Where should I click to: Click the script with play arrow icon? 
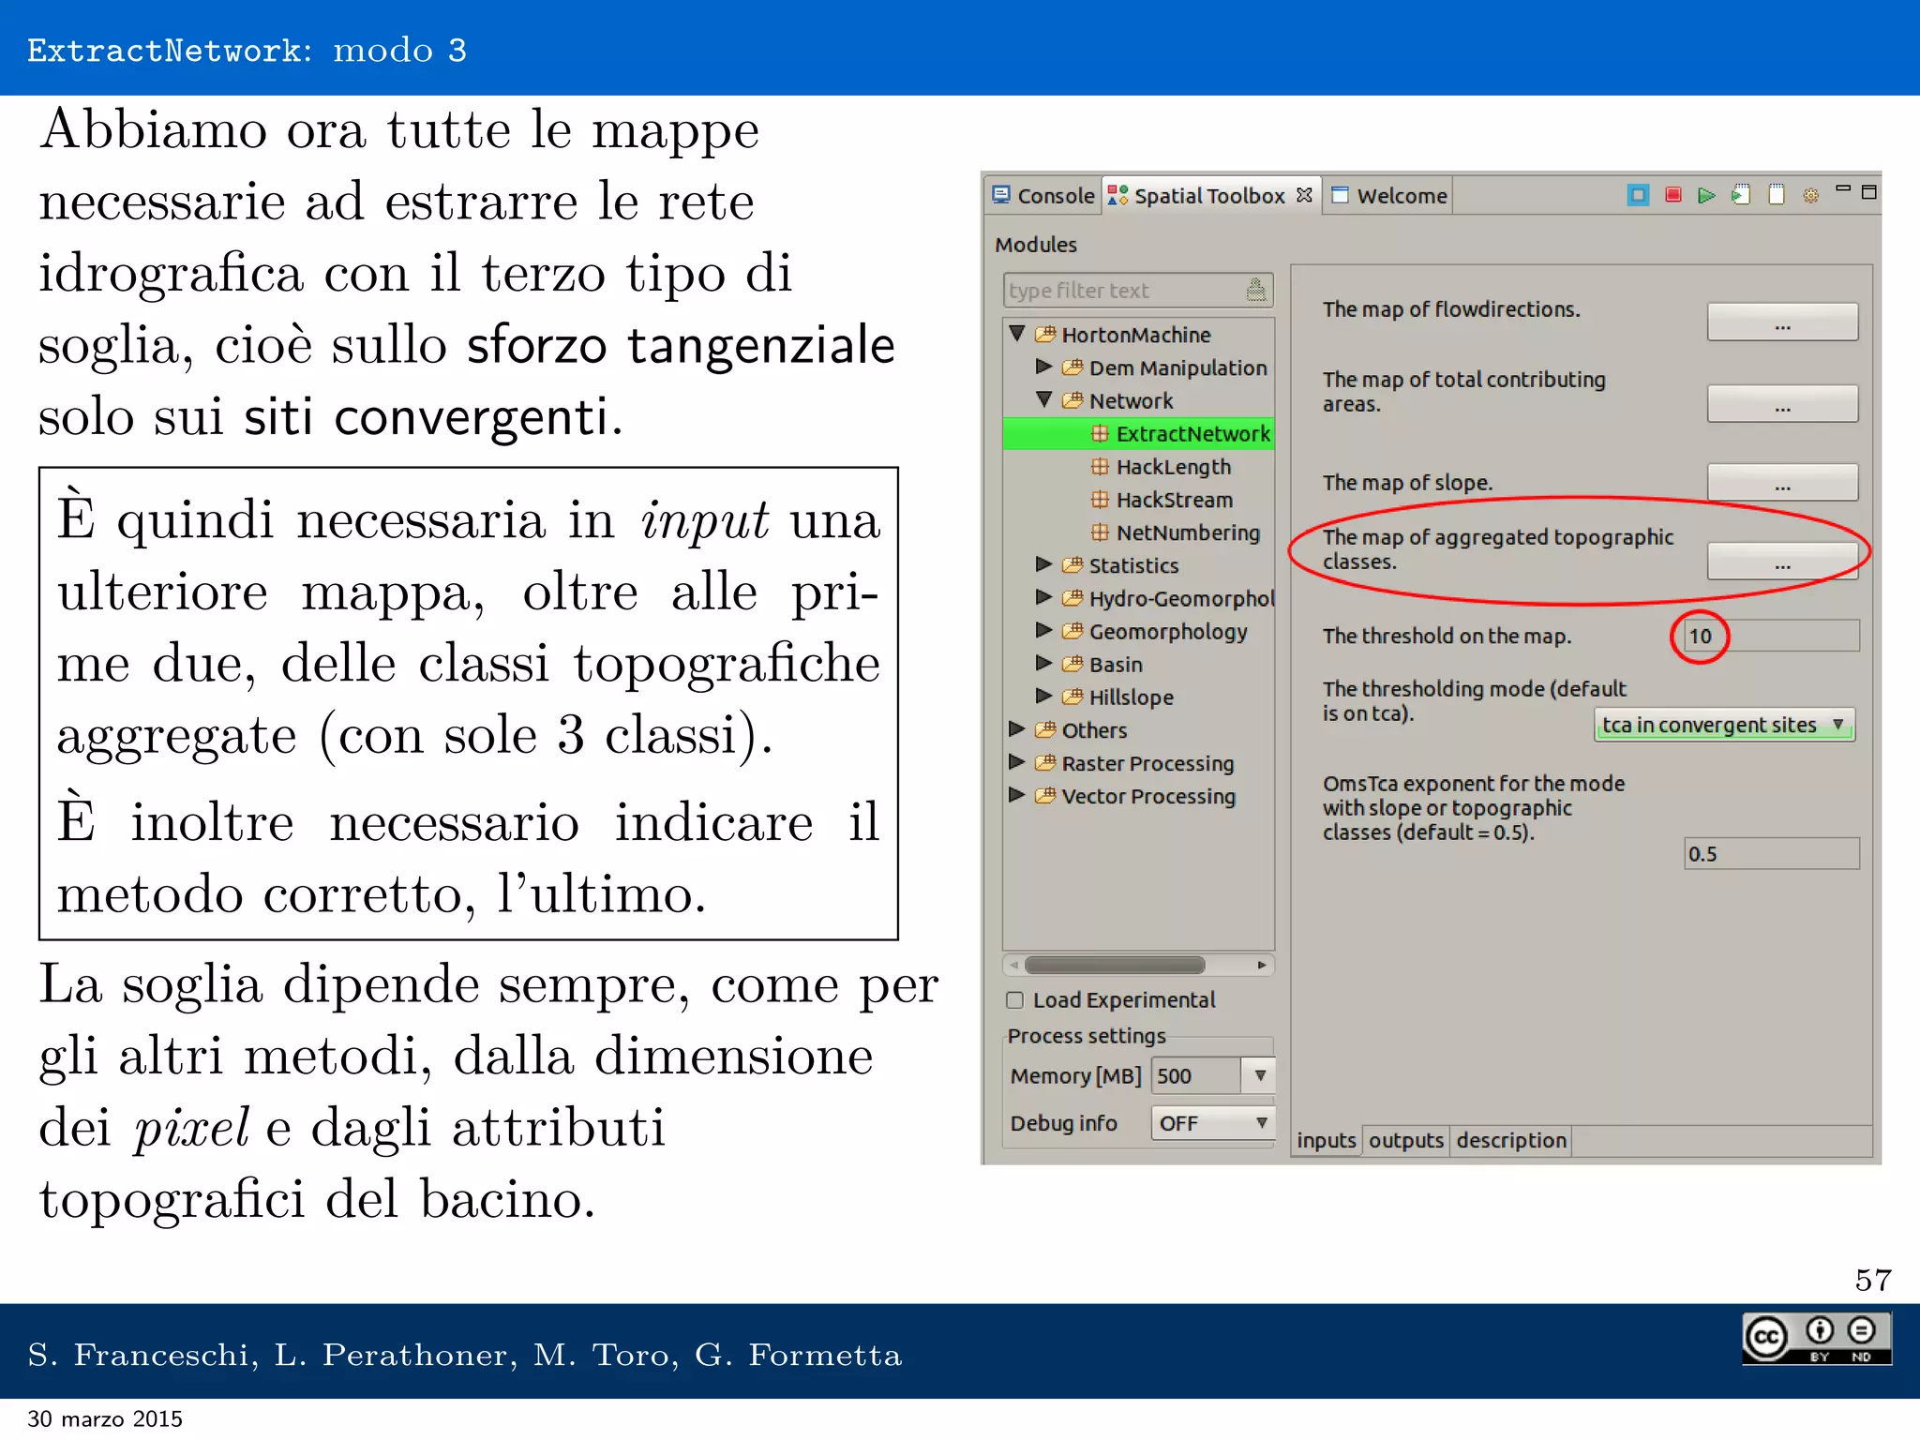pos(1741,195)
